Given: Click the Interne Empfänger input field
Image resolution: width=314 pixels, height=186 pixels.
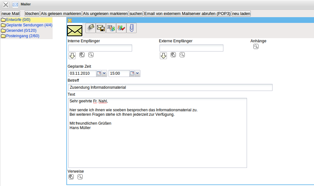Looking at the screenshot, I should (100, 48).
